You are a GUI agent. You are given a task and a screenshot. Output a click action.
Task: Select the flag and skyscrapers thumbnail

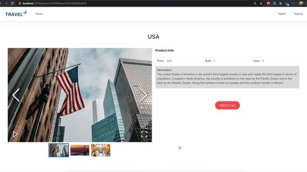59,150
